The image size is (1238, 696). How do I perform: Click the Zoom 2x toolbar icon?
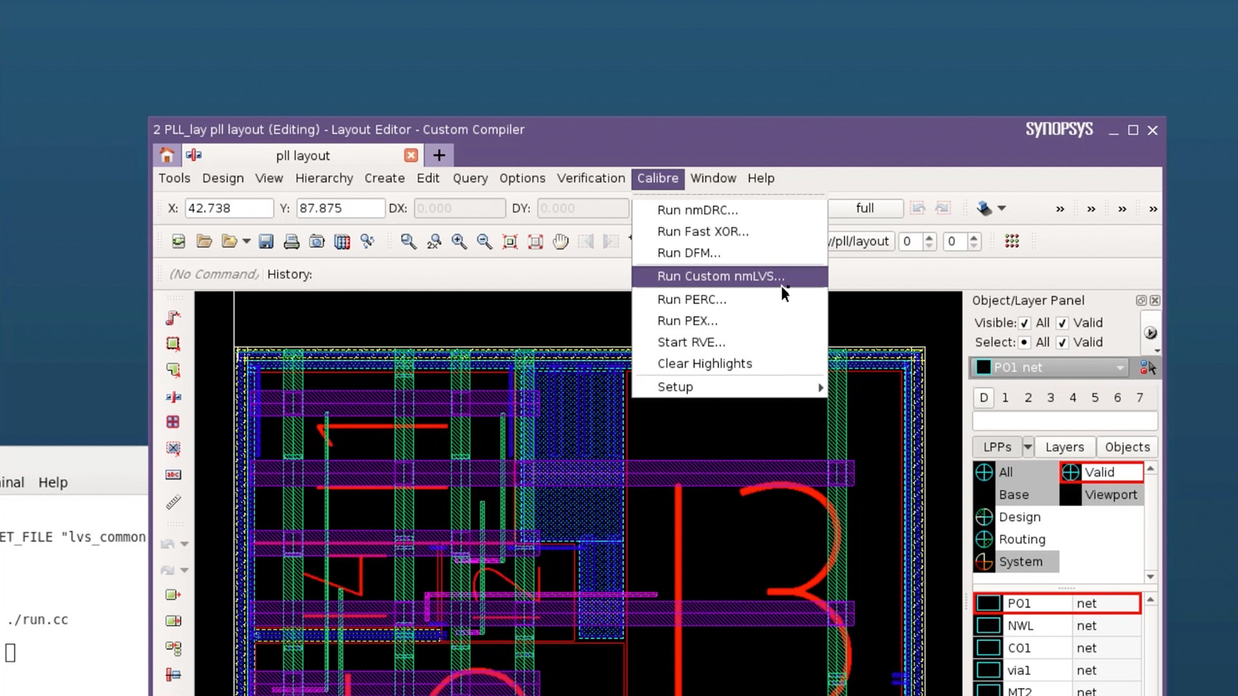click(x=434, y=241)
